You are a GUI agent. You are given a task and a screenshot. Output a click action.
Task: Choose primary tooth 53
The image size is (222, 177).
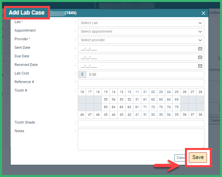point(121,100)
